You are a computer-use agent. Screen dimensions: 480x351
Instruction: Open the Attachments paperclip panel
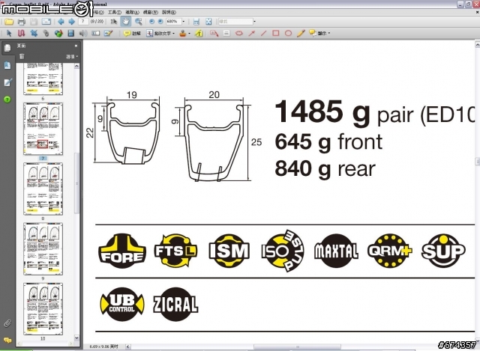[x=7, y=323]
